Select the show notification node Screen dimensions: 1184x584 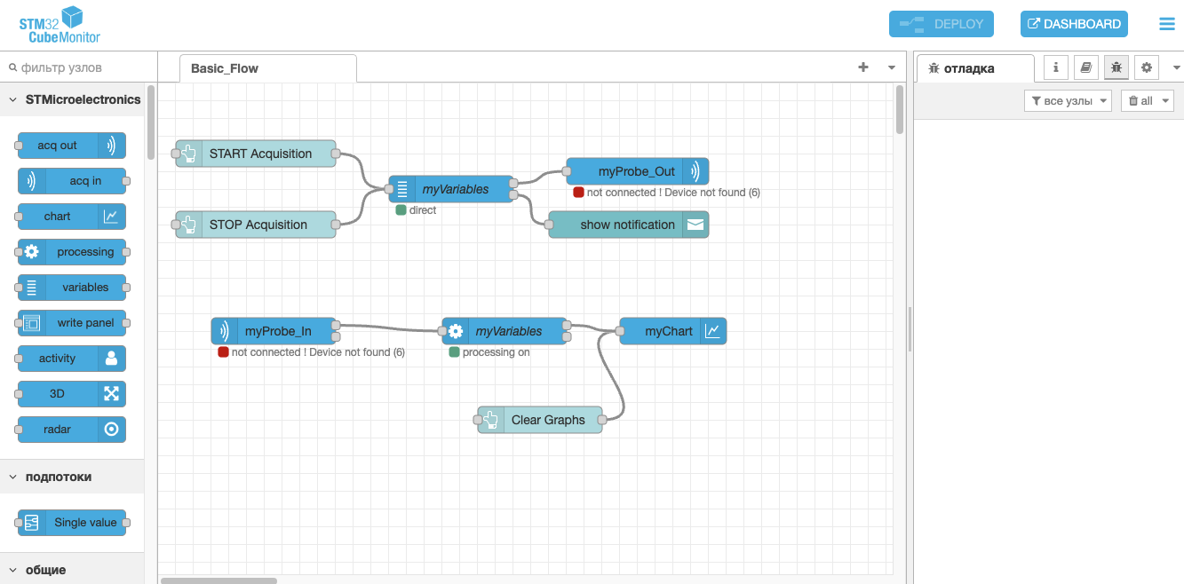point(629,225)
